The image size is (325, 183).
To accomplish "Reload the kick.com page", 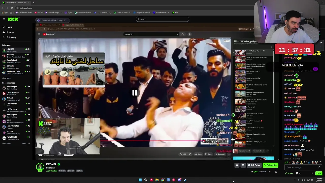I will (x=12, y=8).
